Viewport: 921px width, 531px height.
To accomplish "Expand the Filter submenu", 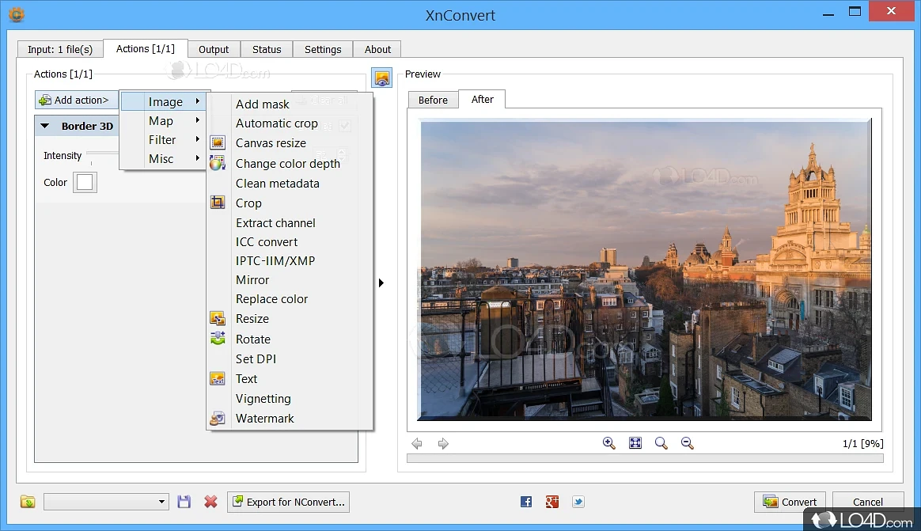I will 163,140.
